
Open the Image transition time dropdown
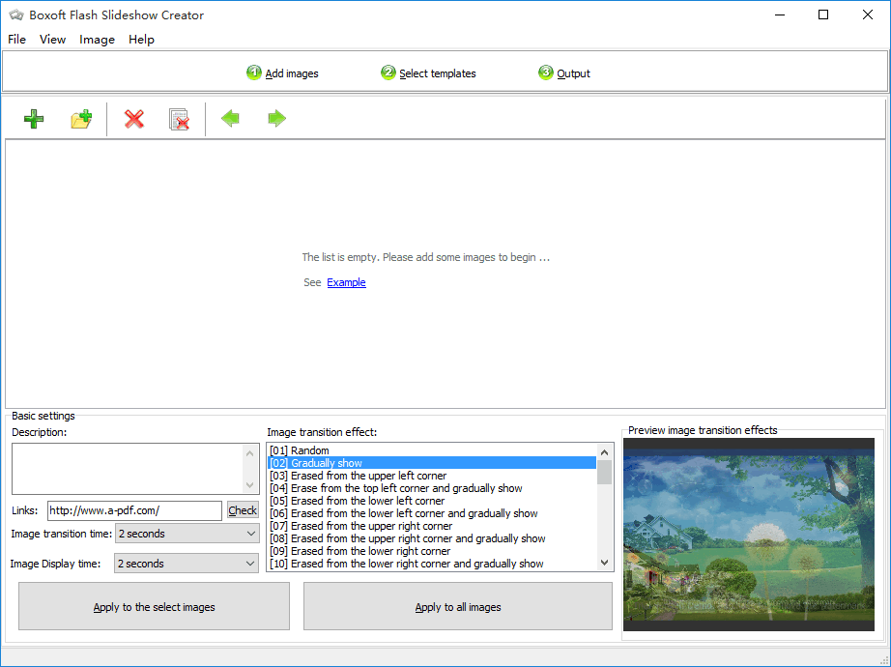(187, 534)
